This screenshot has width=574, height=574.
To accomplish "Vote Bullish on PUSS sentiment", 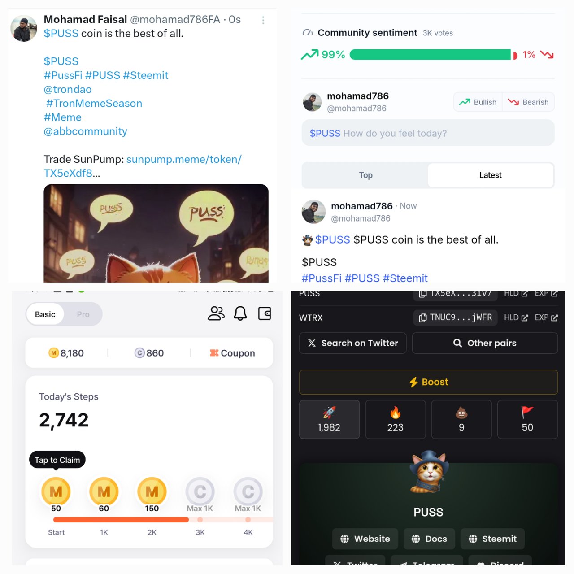I will point(478,102).
